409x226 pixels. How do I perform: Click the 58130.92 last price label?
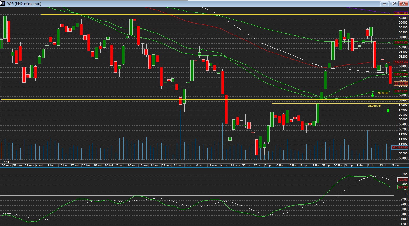tap(401, 83)
